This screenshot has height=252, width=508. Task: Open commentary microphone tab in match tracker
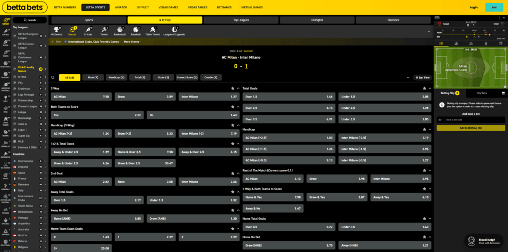point(486,44)
